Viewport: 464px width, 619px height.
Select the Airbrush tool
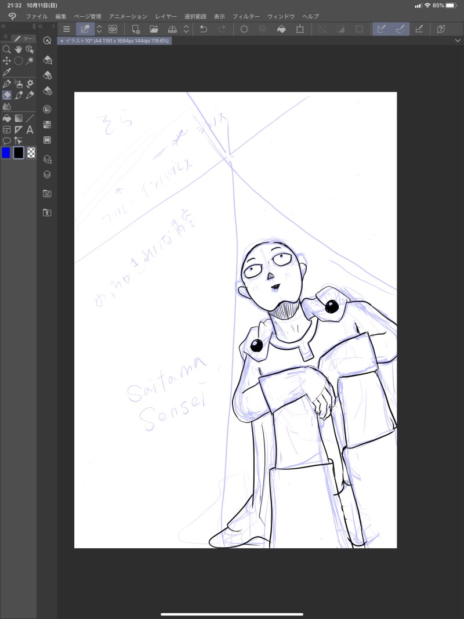point(18,84)
